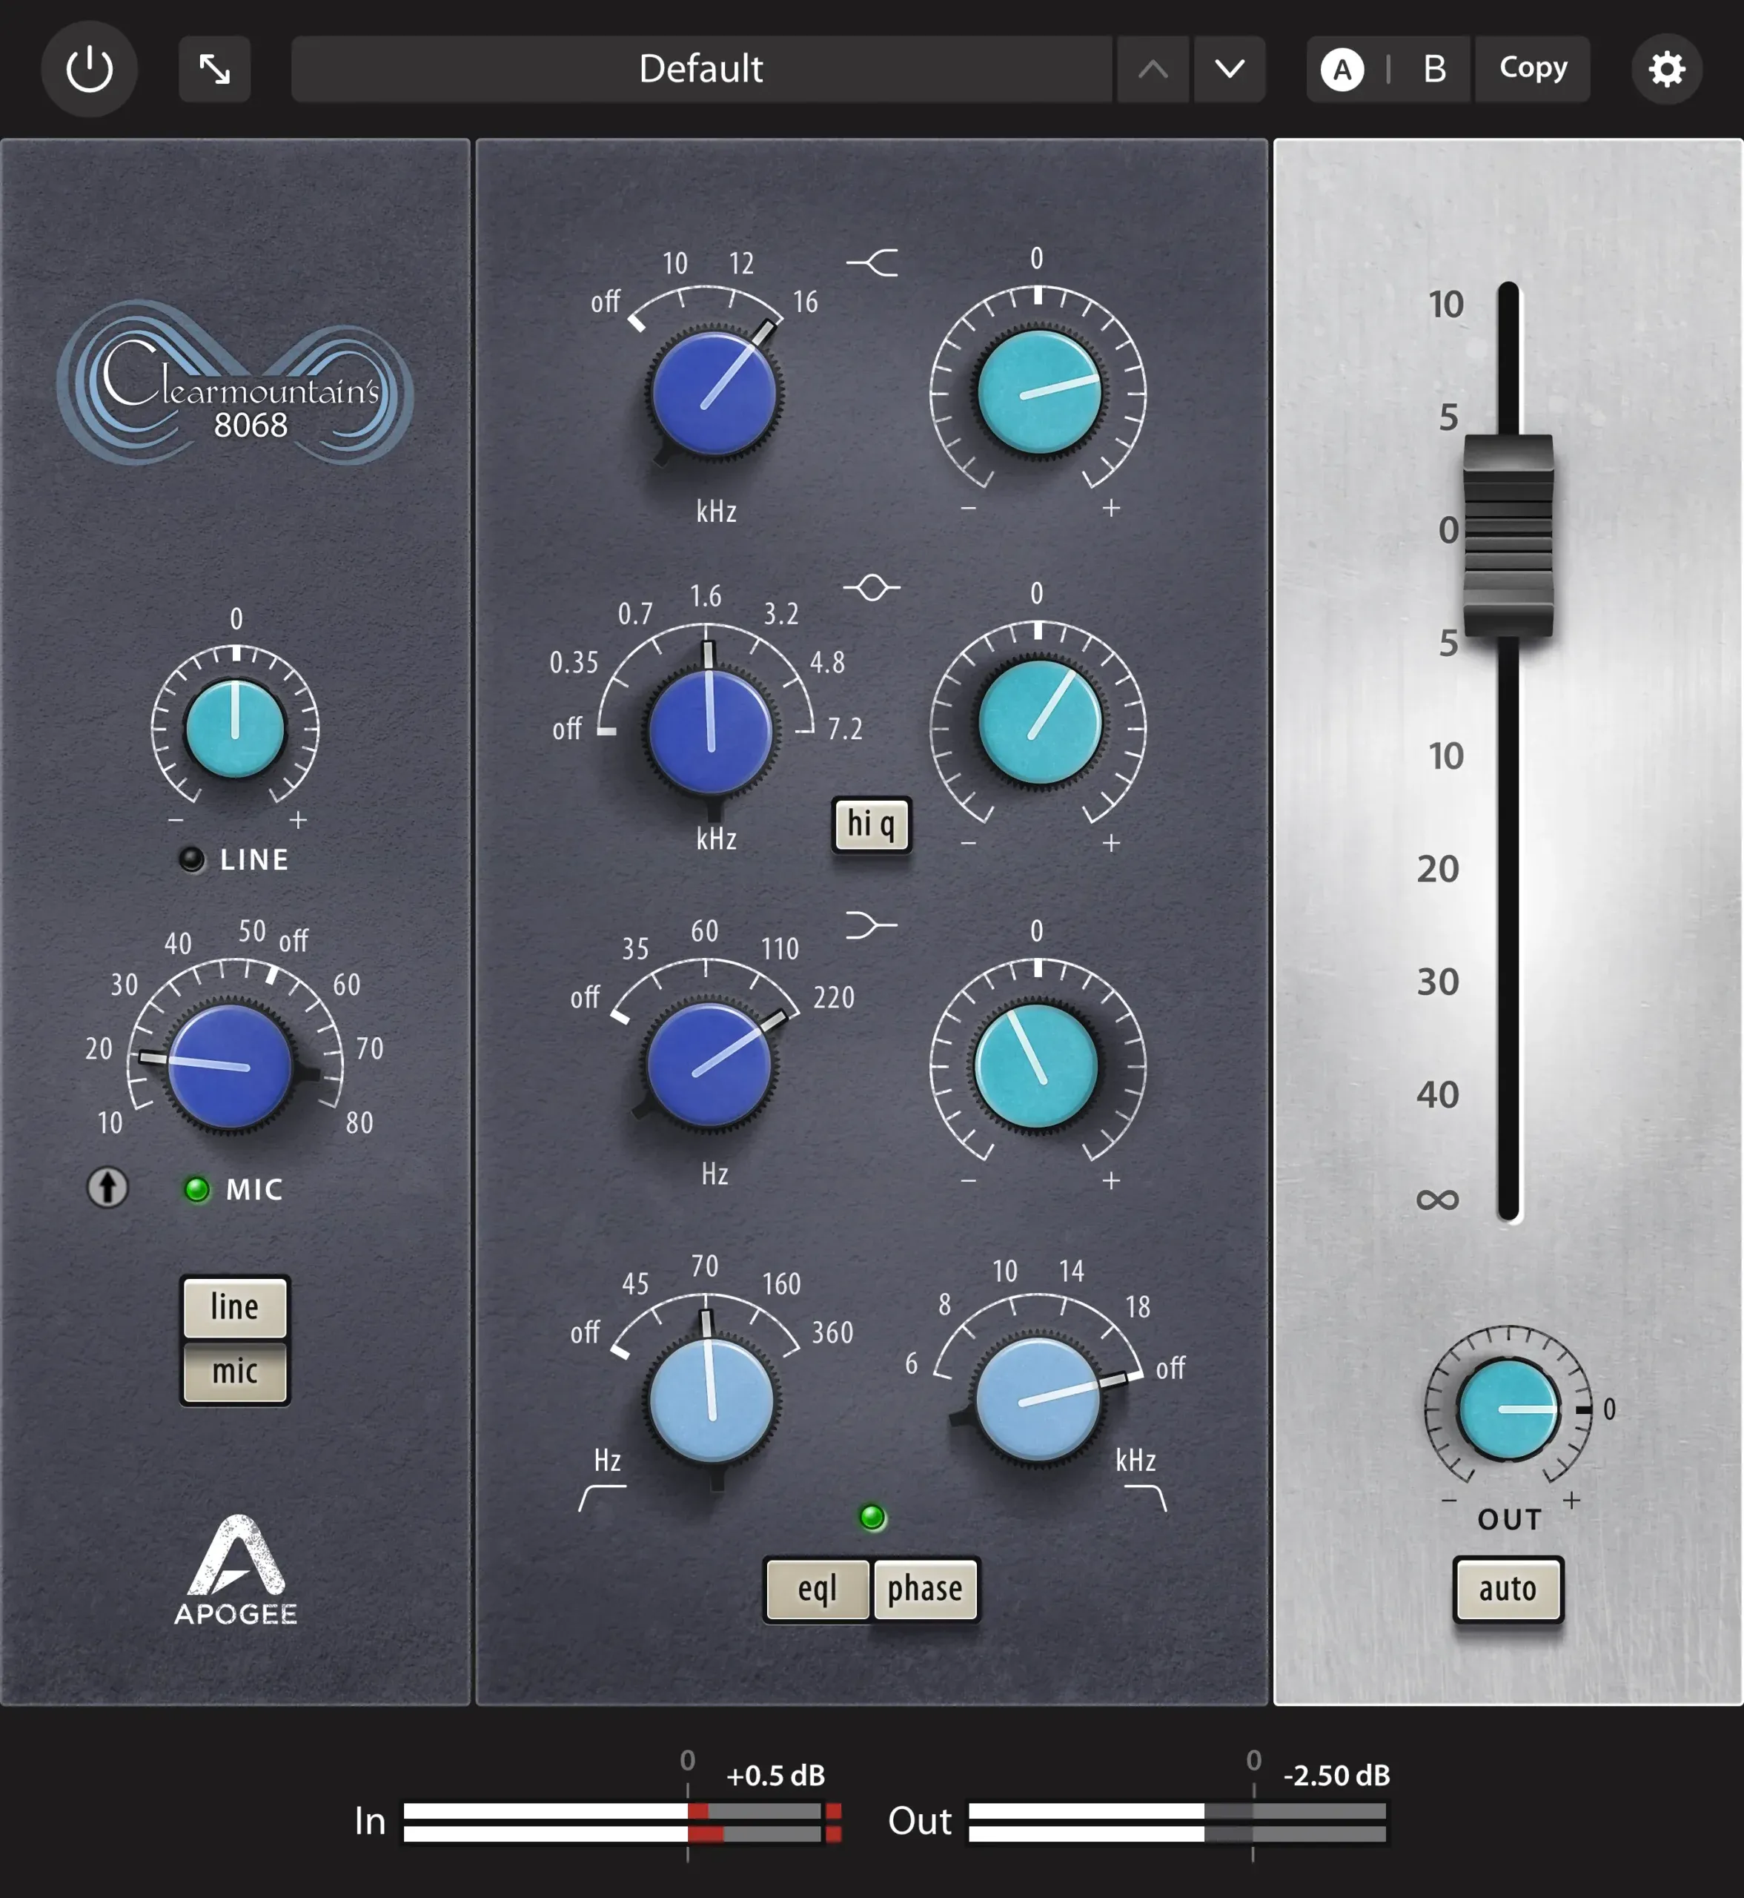Click the Copy button
Viewport: 1744px width, 1898px height.
[x=1533, y=68]
